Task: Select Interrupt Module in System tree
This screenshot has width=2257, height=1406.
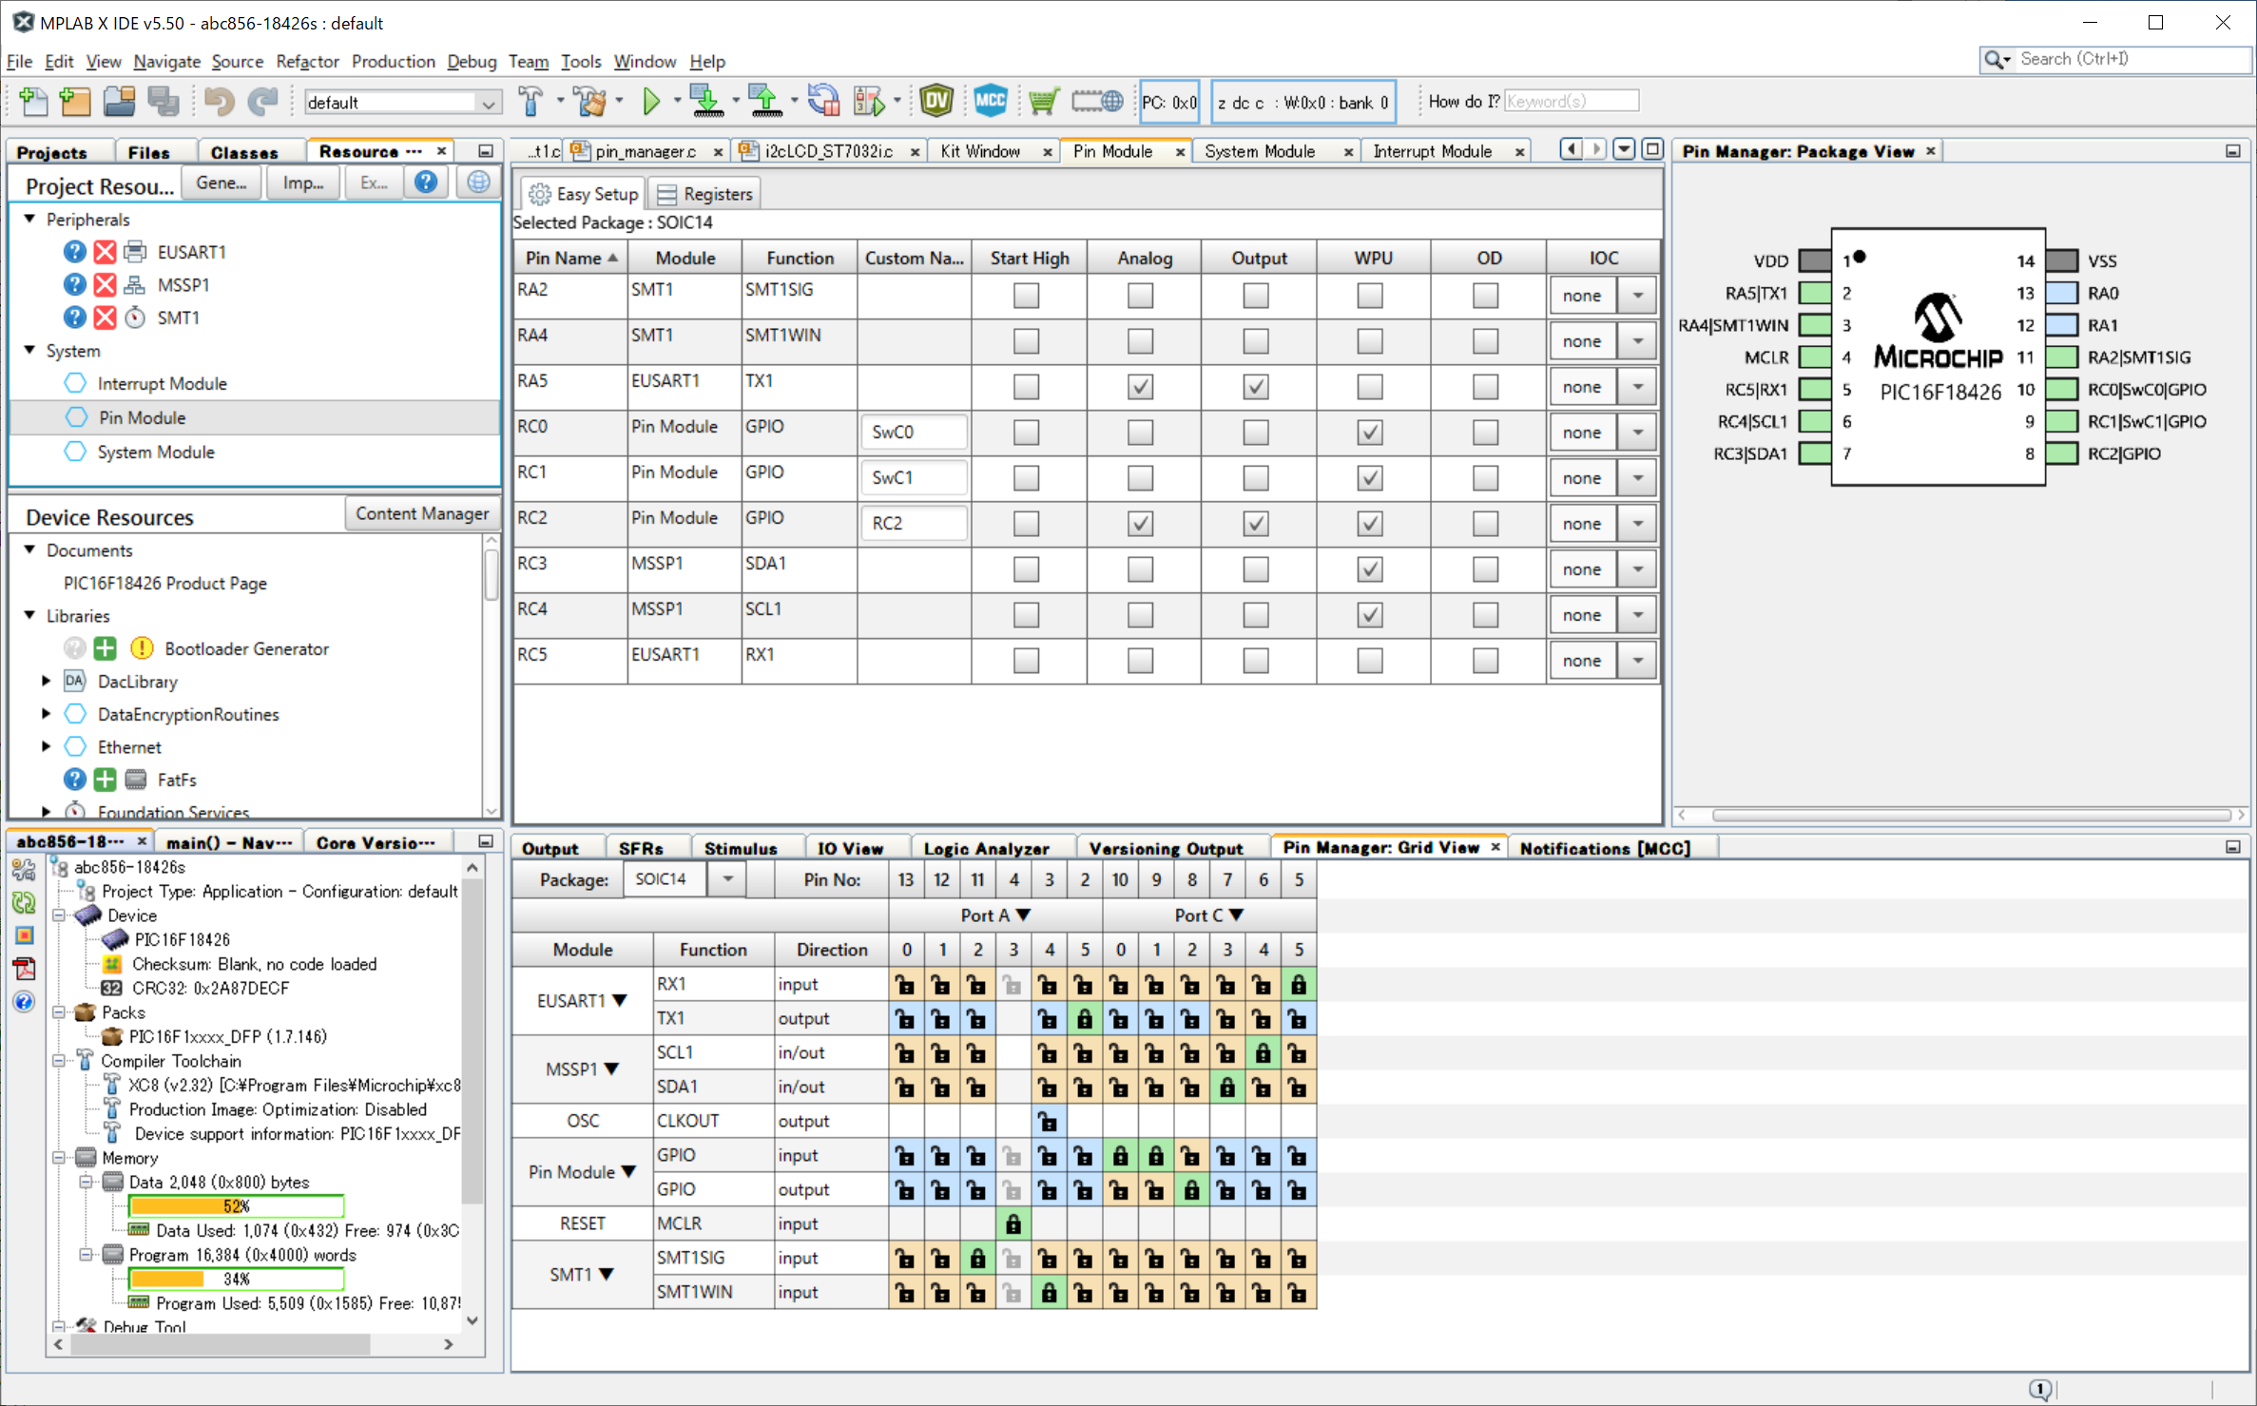Action: tap(162, 384)
